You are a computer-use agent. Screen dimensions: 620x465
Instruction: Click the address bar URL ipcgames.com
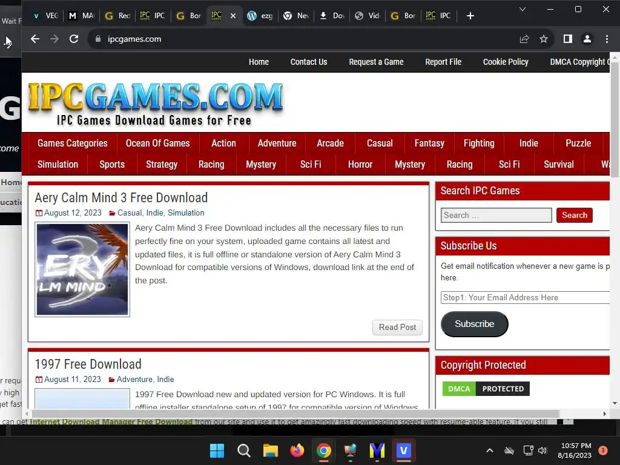tap(134, 39)
